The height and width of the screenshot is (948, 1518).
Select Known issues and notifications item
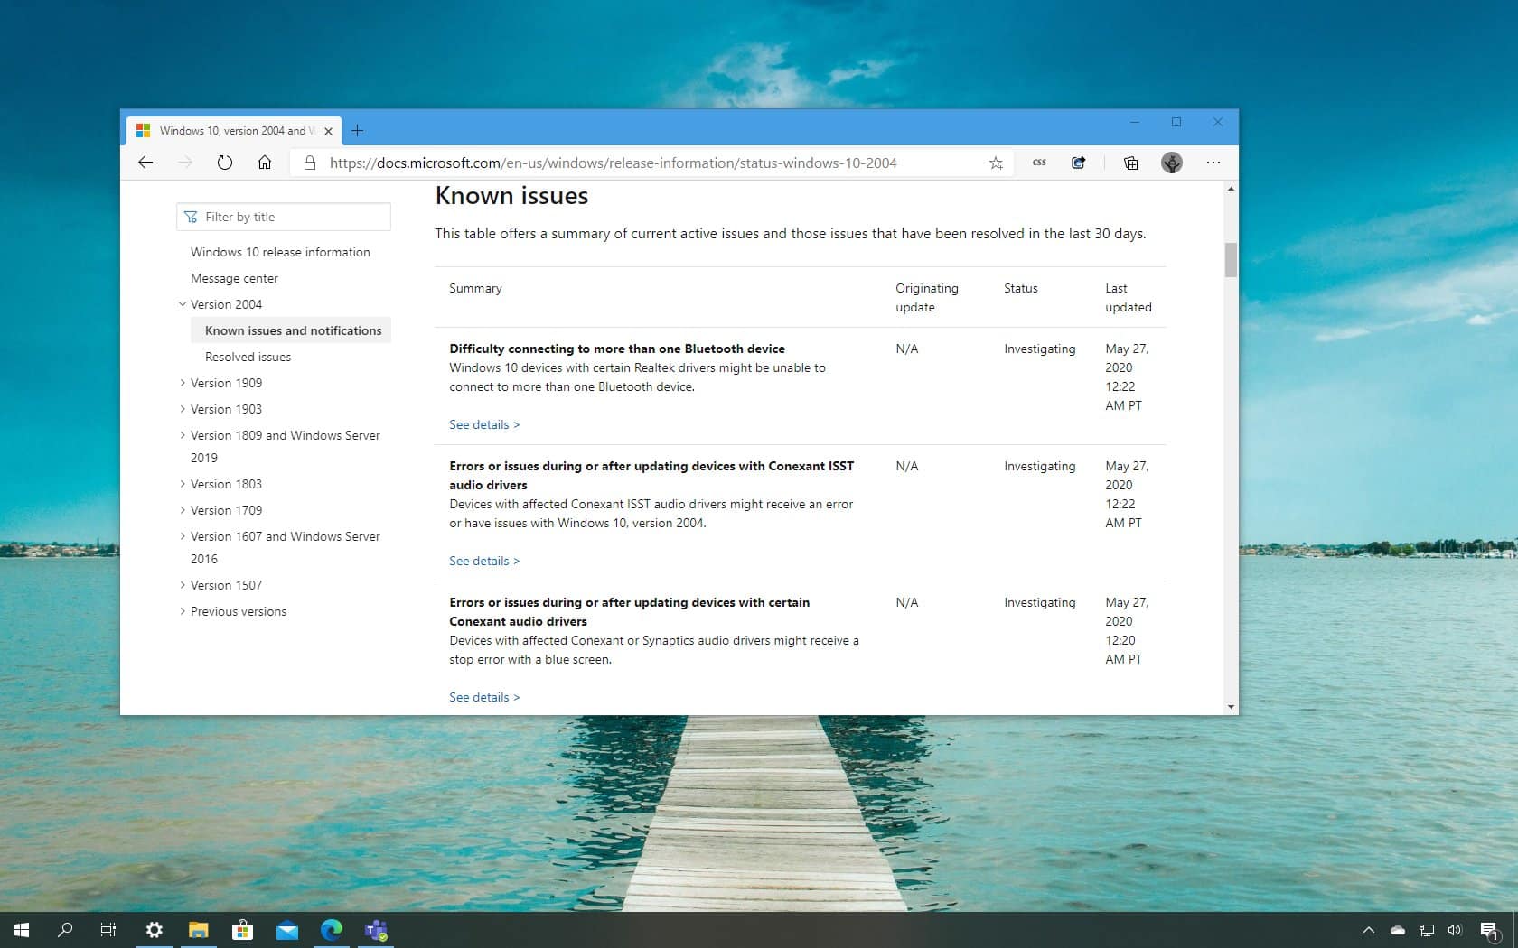tap(291, 330)
